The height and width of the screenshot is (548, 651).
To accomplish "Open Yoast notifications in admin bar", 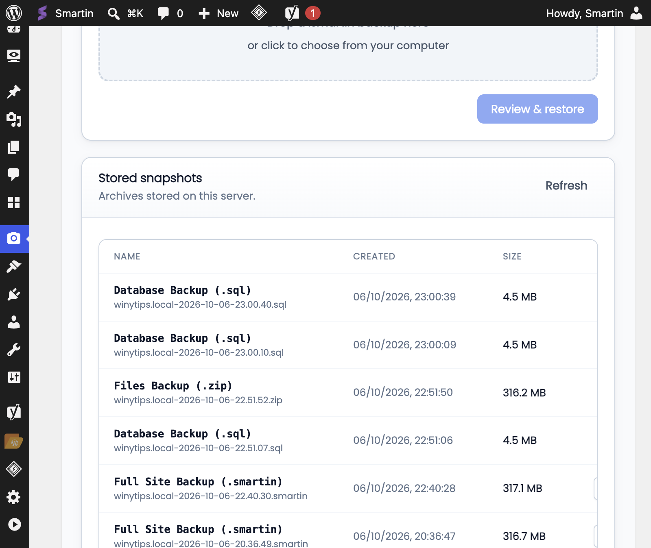I will coord(303,13).
